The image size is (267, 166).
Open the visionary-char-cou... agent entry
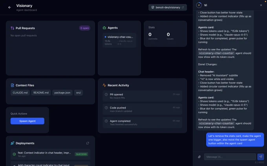(x=119, y=40)
